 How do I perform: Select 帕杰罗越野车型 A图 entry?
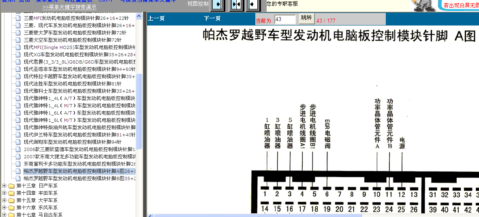79,171
